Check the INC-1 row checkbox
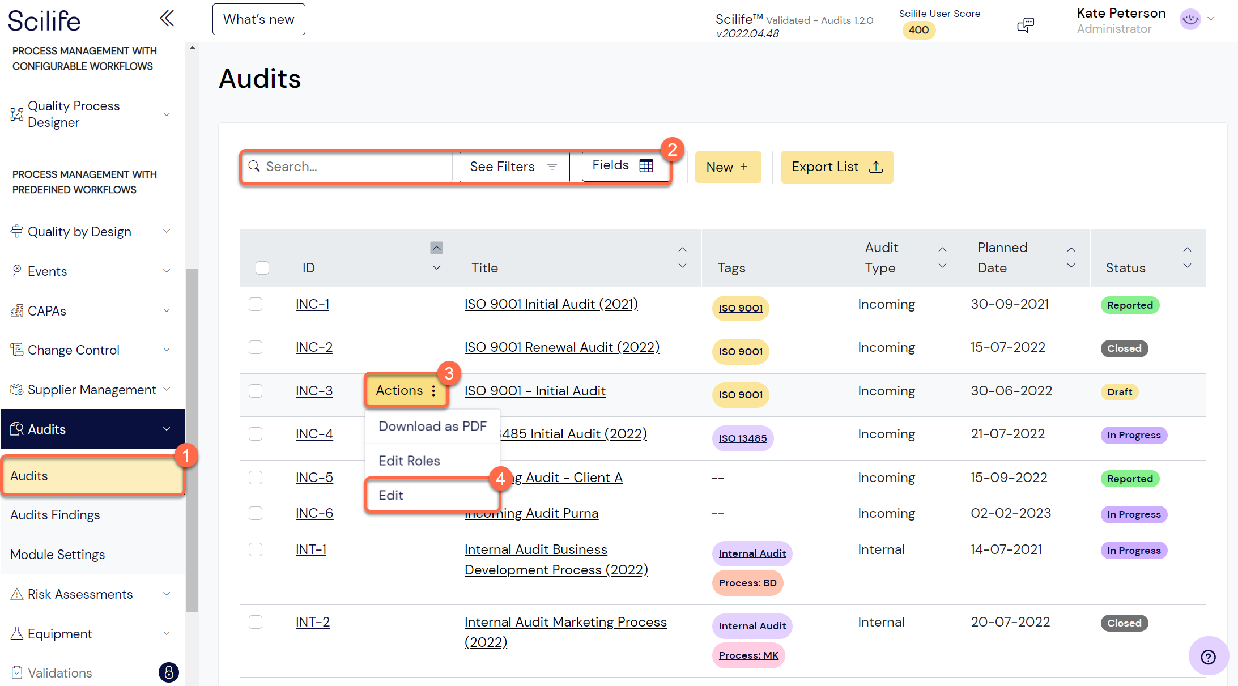The width and height of the screenshot is (1238, 686). point(256,304)
